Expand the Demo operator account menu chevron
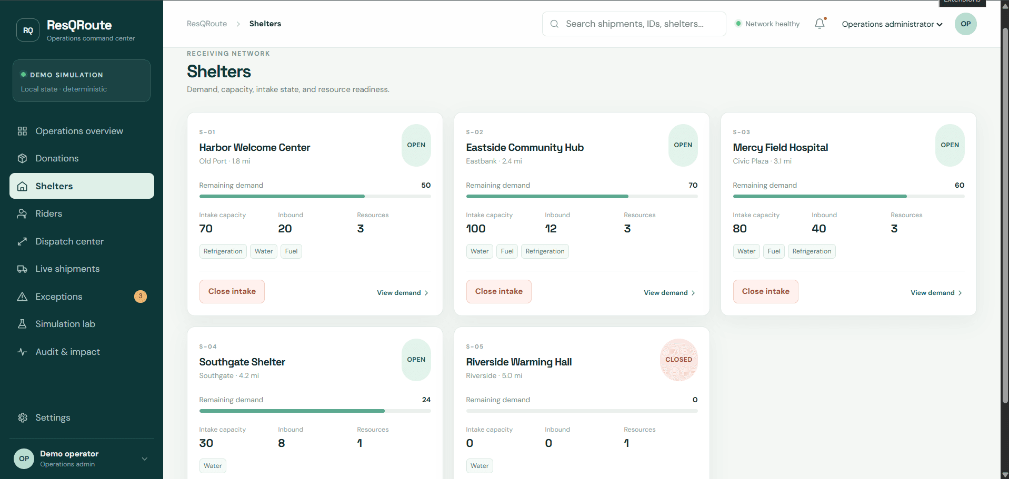The height and width of the screenshot is (479, 1009). pyautogui.click(x=145, y=458)
